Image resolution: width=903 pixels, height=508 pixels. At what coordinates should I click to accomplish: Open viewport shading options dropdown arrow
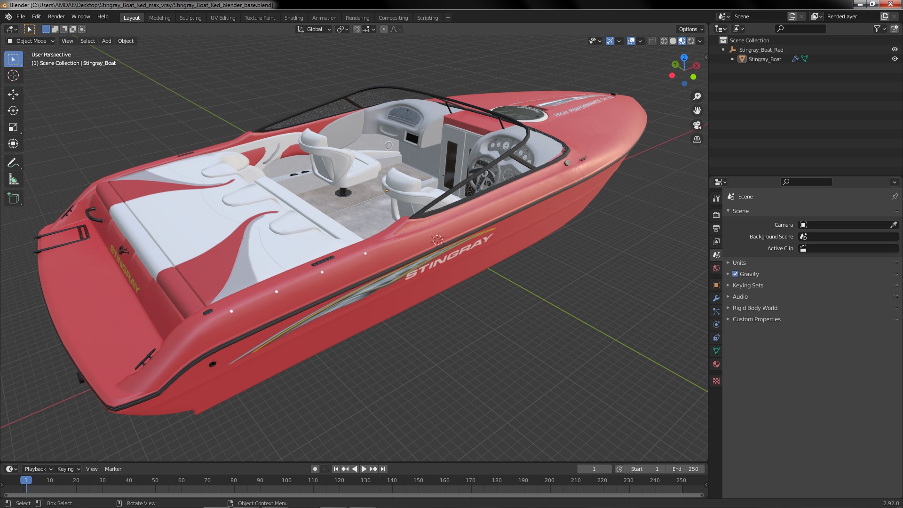[x=700, y=41]
